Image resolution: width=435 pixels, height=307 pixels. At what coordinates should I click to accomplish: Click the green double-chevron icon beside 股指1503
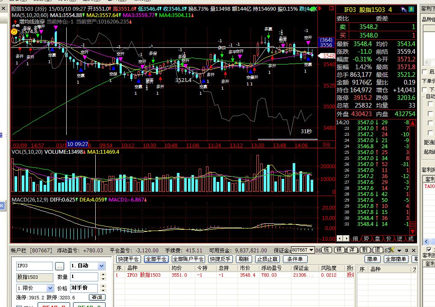[x=411, y=9]
